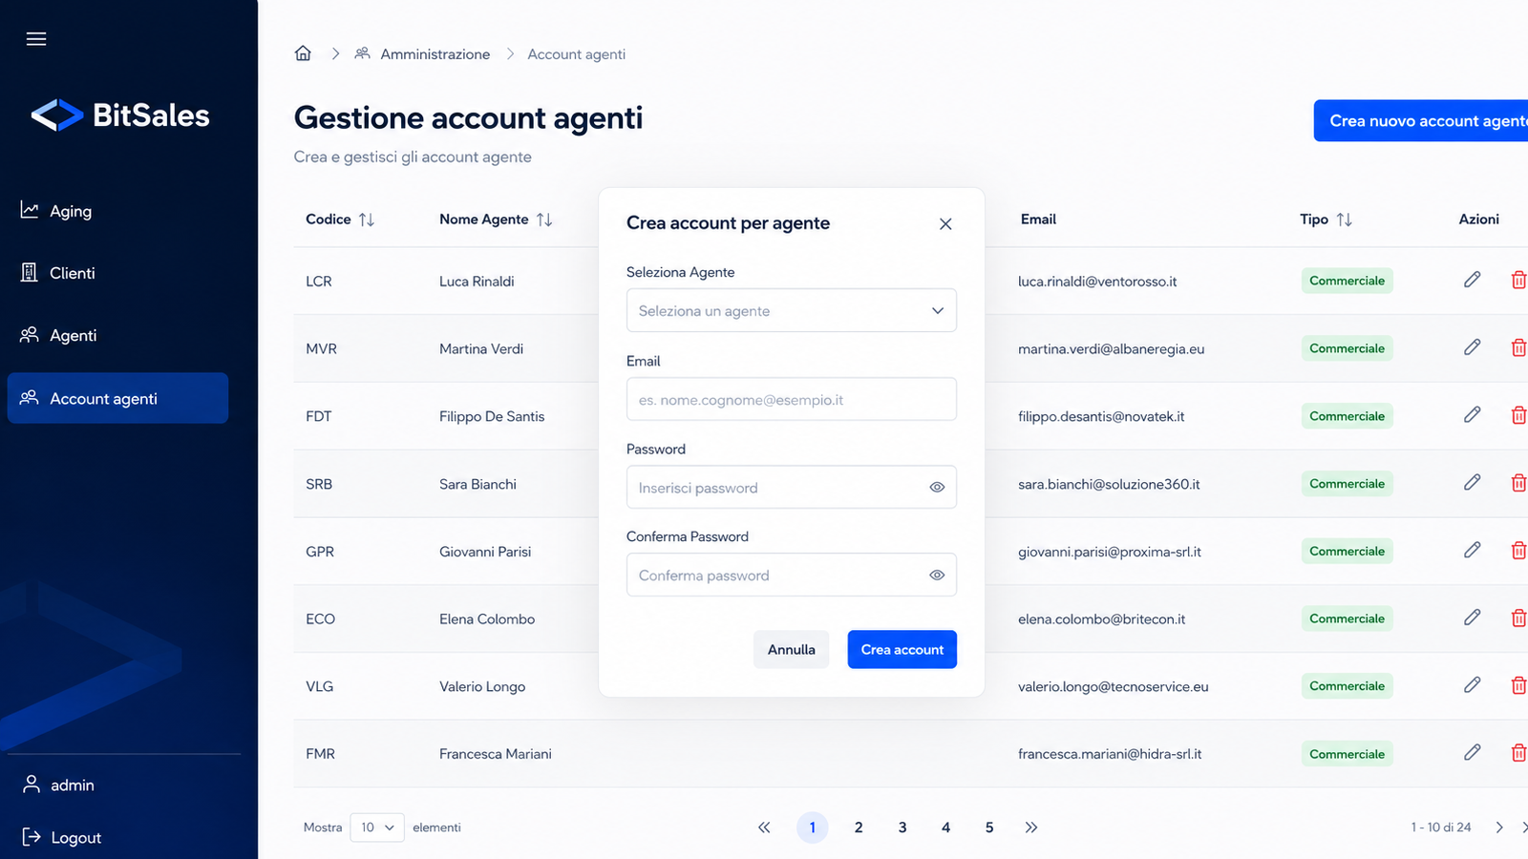
Task: Click the home icon in the breadcrumb
Action: 303,53
